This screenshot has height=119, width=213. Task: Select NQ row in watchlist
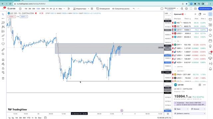pos(190,23)
